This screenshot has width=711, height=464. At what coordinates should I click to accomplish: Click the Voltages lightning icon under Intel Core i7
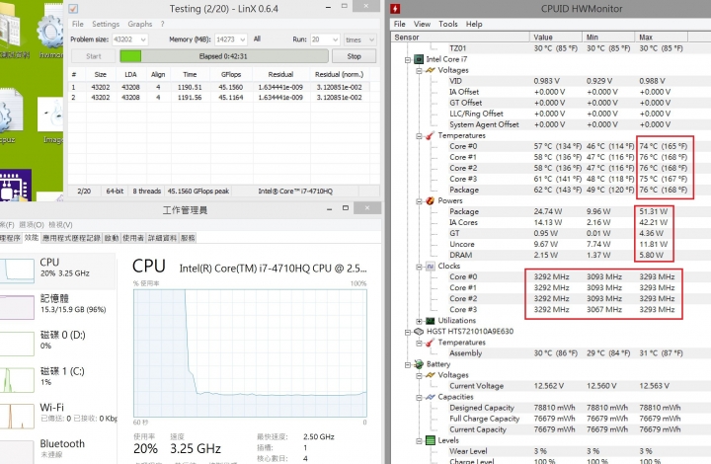click(430, 70)
